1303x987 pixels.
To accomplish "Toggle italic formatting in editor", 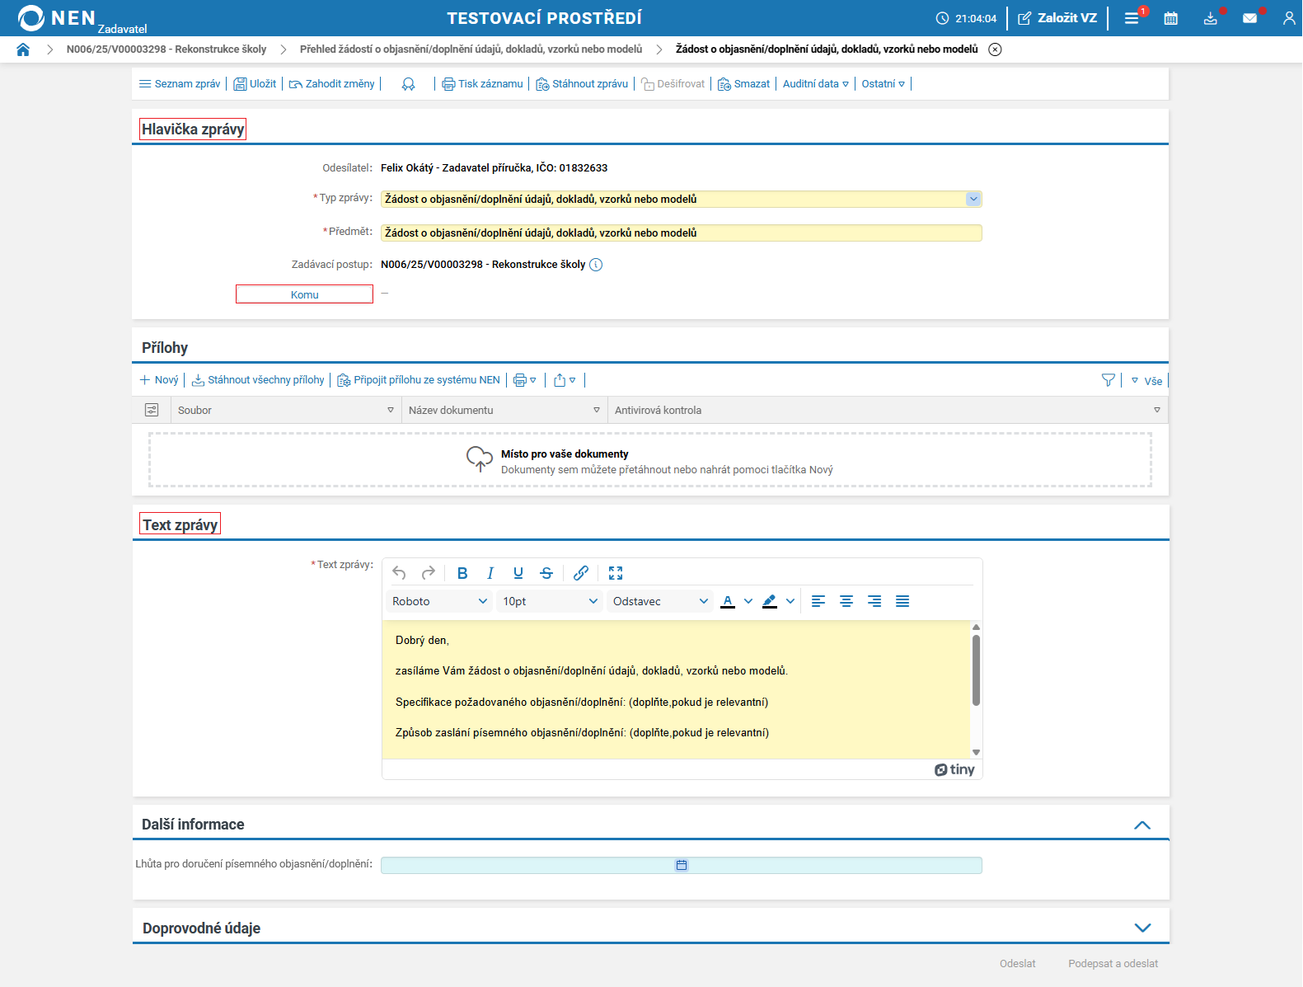I will click(490, 573).
